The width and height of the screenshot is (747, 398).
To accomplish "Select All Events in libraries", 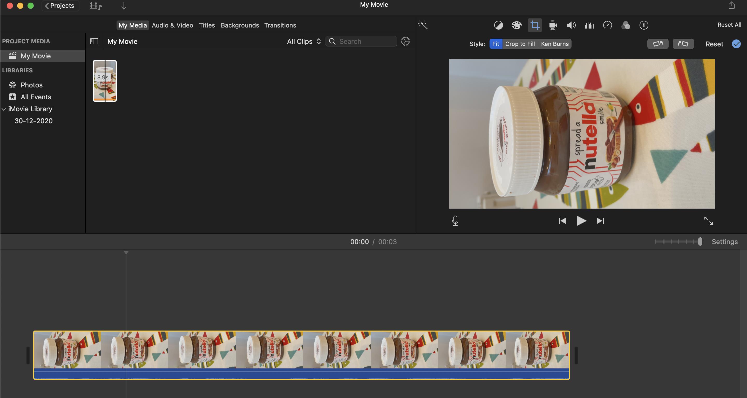I will [36, 97].
